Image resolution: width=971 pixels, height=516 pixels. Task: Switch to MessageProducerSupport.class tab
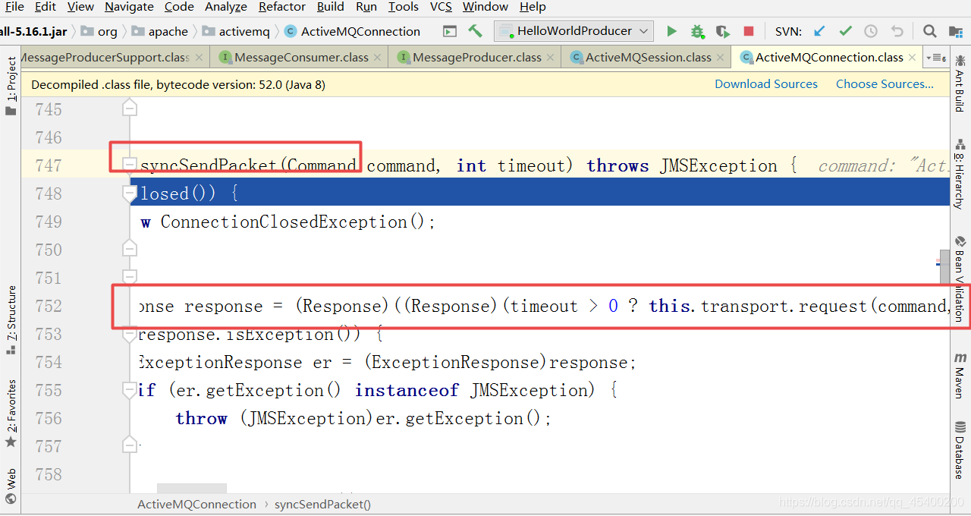click(105, 58)
